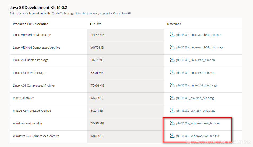This screenshot has width=253, height=147.
Task: Click download icon beside linux-x64_bin.rpm
Action: (x=172, y=72)
